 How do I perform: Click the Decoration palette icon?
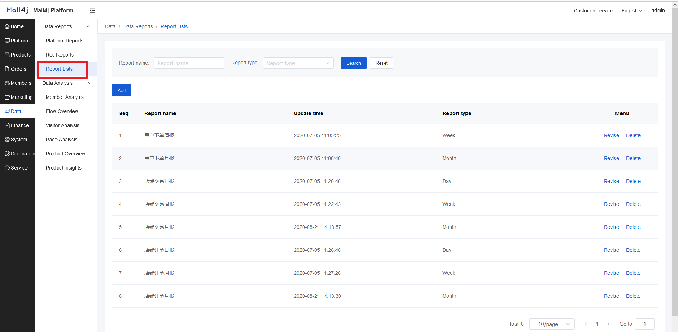click(x=7, y=154)
